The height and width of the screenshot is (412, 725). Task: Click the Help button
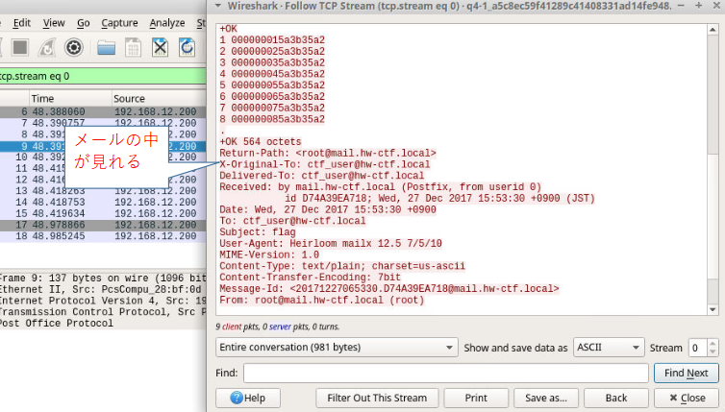pos(248,398)
